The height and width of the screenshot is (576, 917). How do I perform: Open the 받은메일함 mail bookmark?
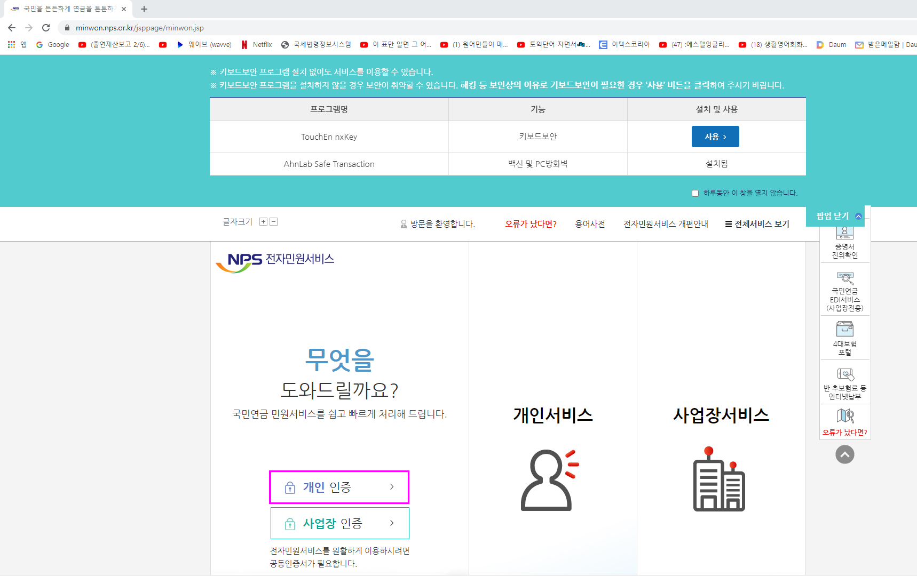pos(886,45)
